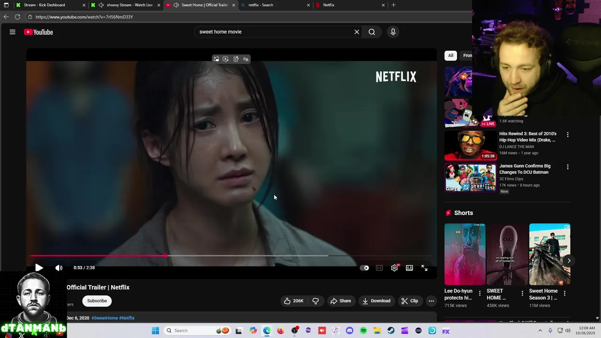This screenshot has width=601, height=338.
Task: Like the video with 206K likes
Action: pyautogui.click(x=294, y=301)
